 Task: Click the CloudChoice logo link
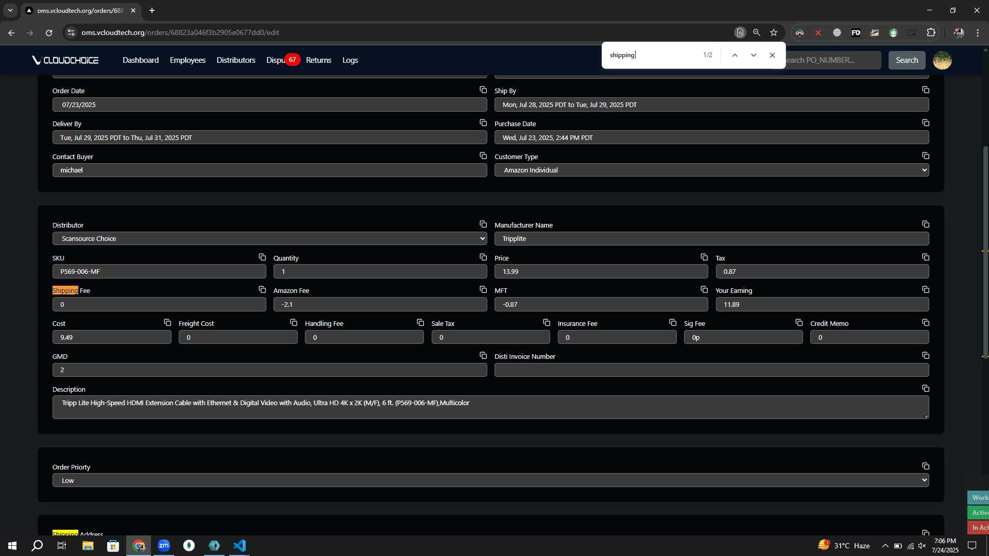coord(65,60)
